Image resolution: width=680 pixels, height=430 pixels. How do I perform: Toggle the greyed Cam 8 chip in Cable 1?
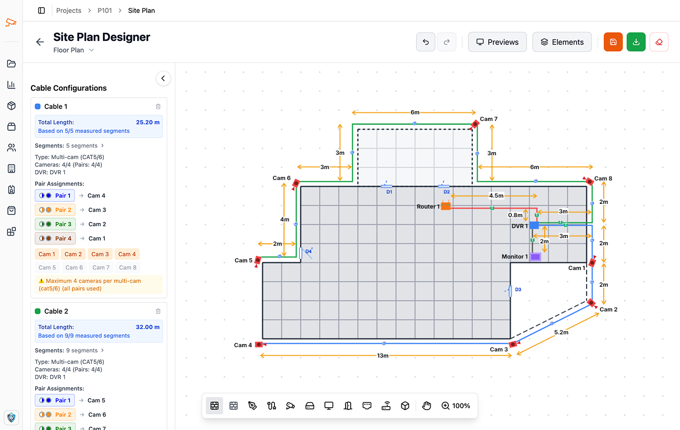point(128,268)
